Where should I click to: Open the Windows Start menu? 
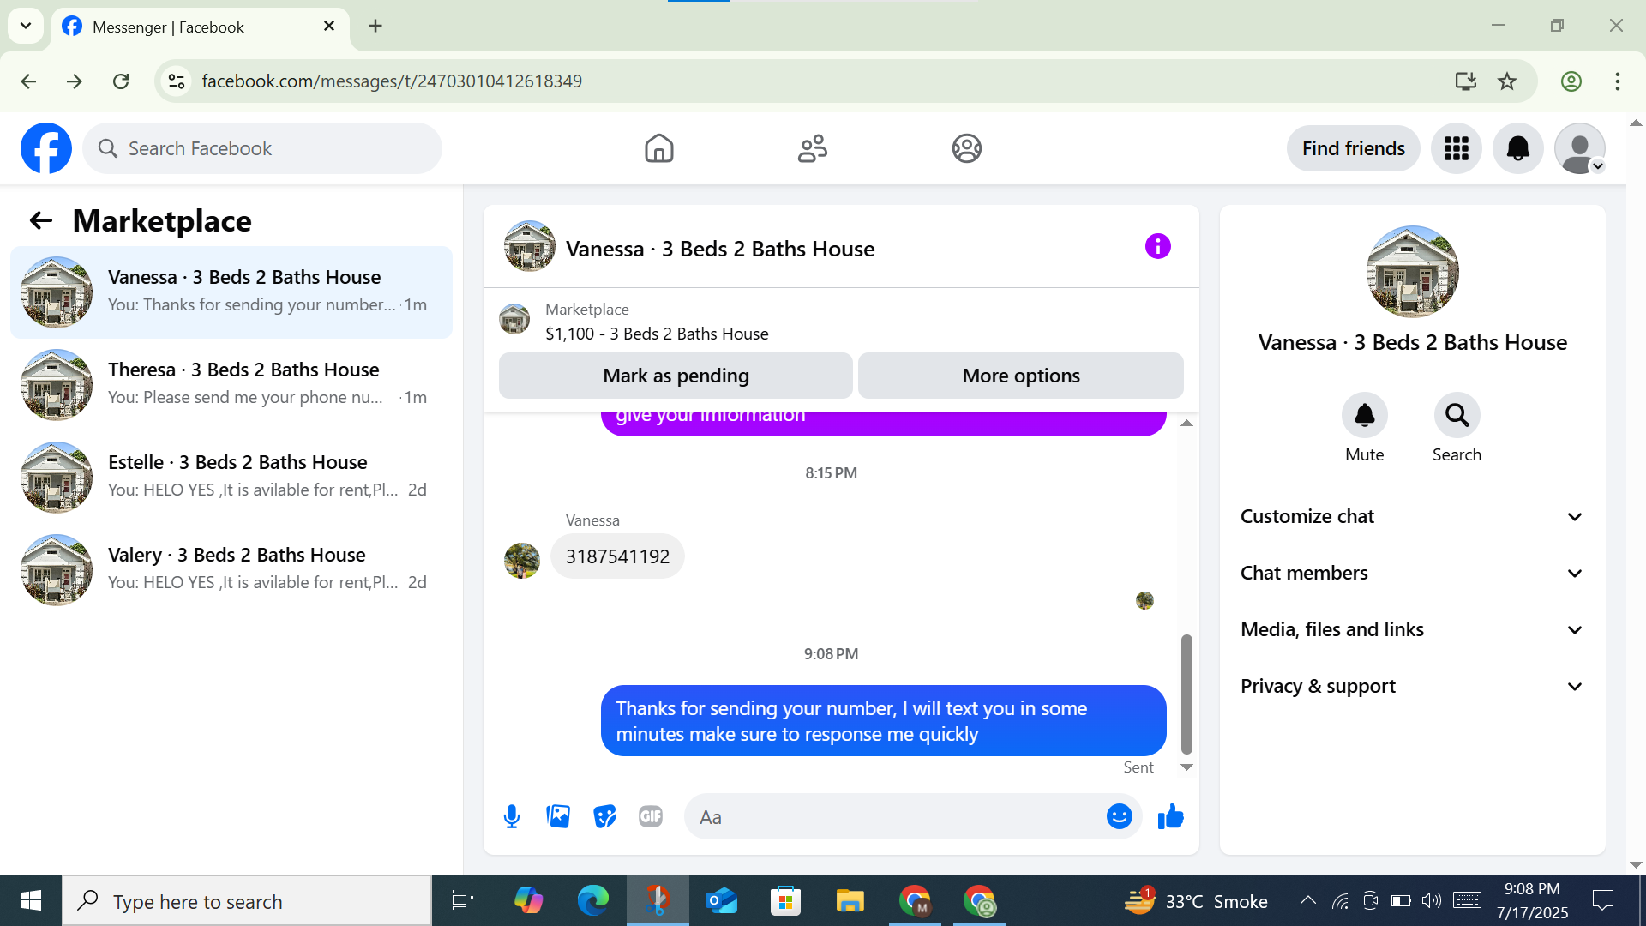pos(31,901)
